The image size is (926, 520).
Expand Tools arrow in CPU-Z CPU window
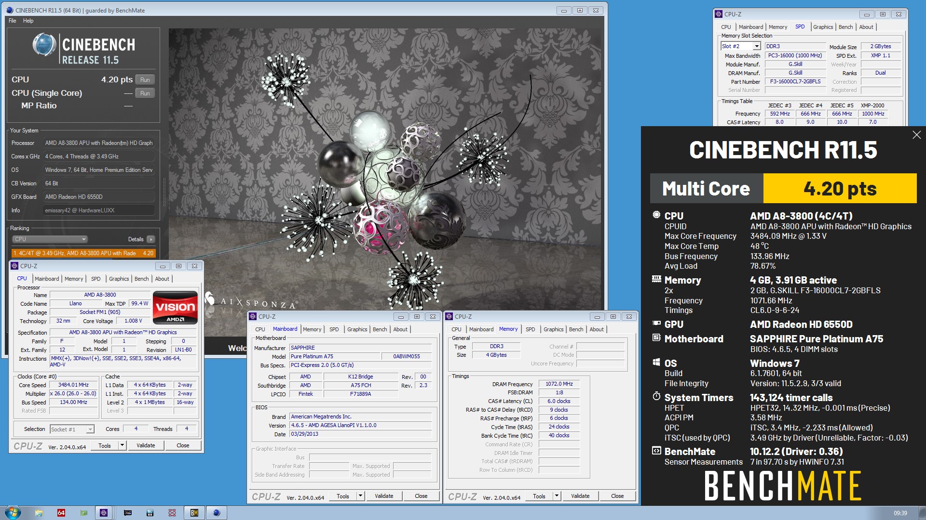122,445
